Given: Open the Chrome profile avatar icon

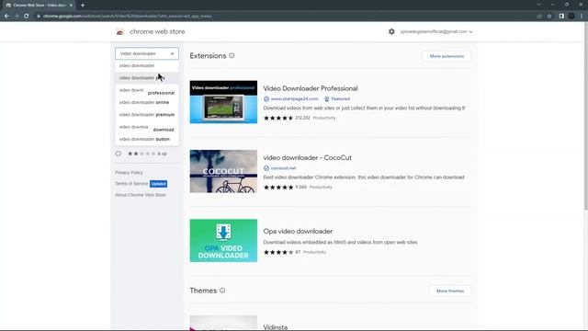Looking at the screenshot, I should point(571,17).
